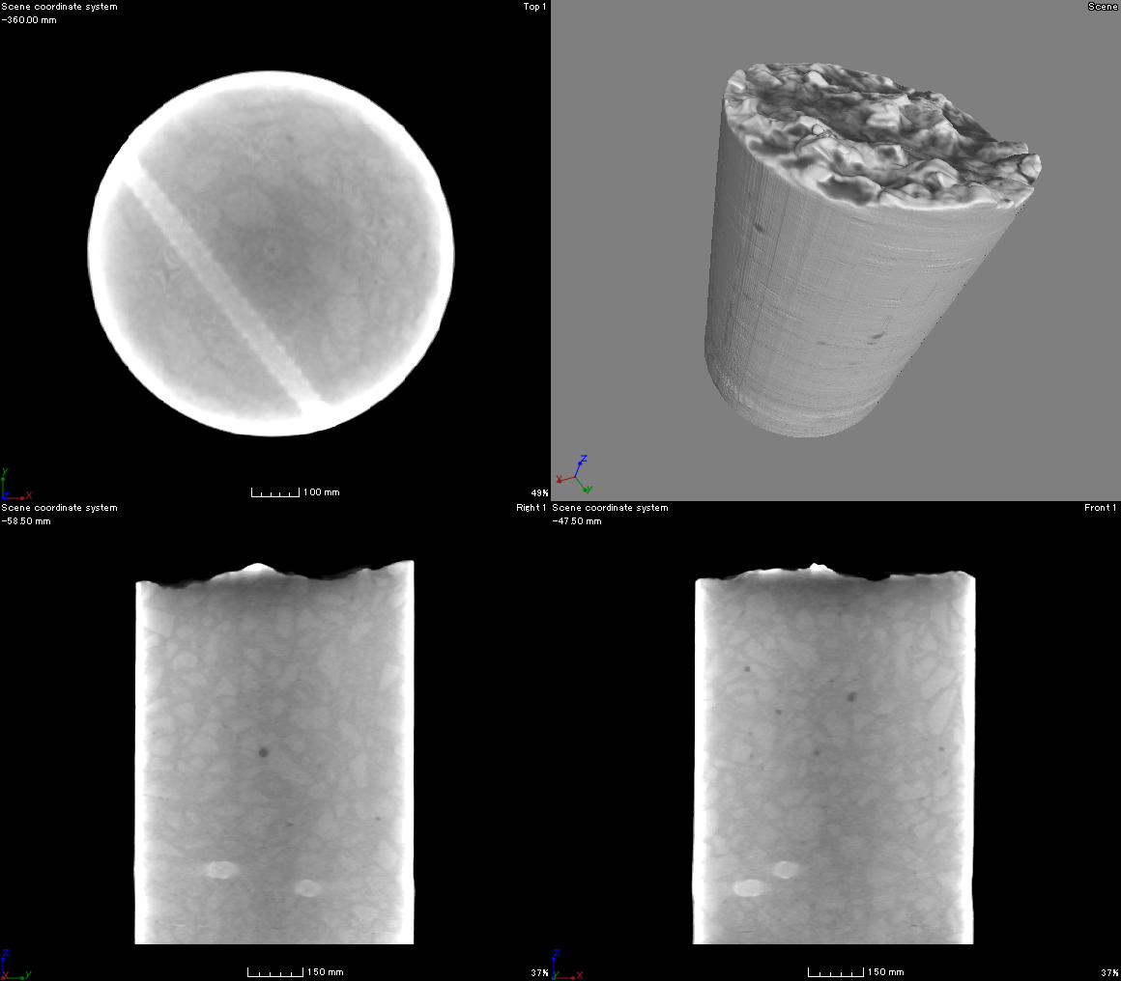Select the "Top 1" viewport label
Image resolution: width=1121 pixels, height=981 pixels.
532,6
